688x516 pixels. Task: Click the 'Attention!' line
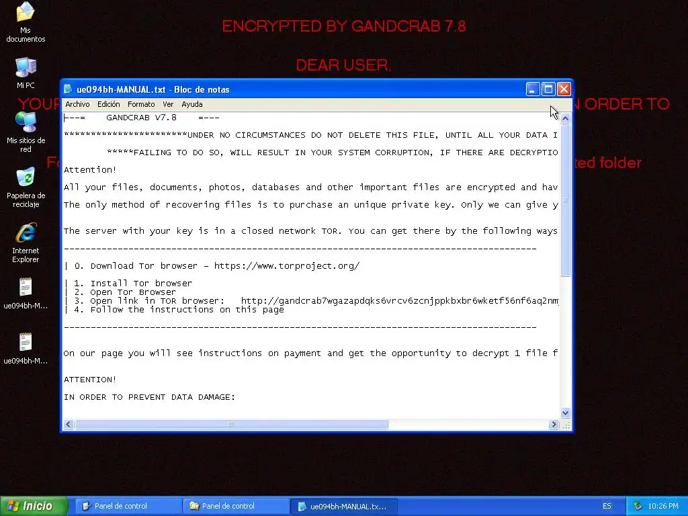90,170
